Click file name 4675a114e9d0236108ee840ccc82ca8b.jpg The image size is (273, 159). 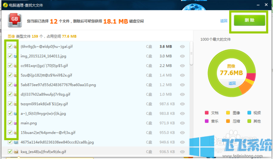point(57,142)
